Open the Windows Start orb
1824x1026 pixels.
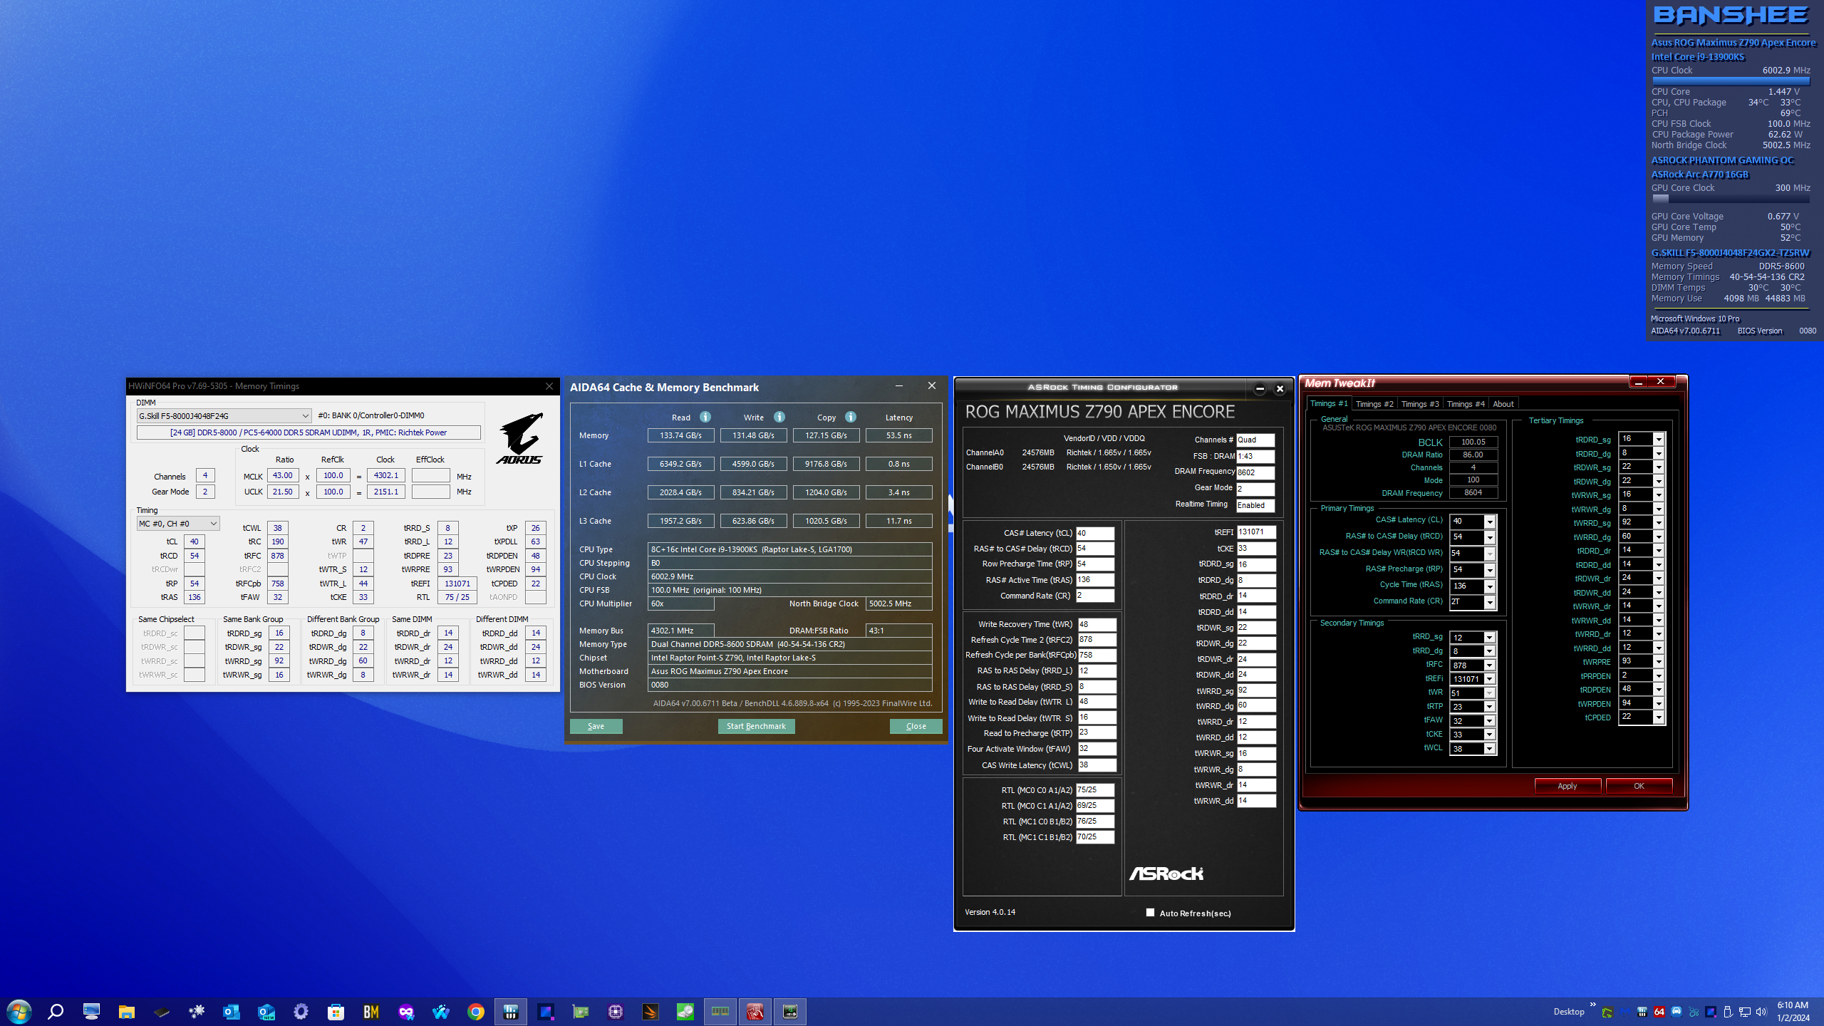tap(19, 1012)
